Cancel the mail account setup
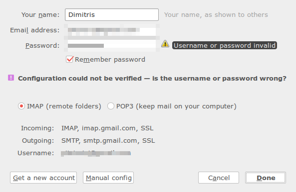Screen dimensions: 296x192 click(x=219, y=178)
